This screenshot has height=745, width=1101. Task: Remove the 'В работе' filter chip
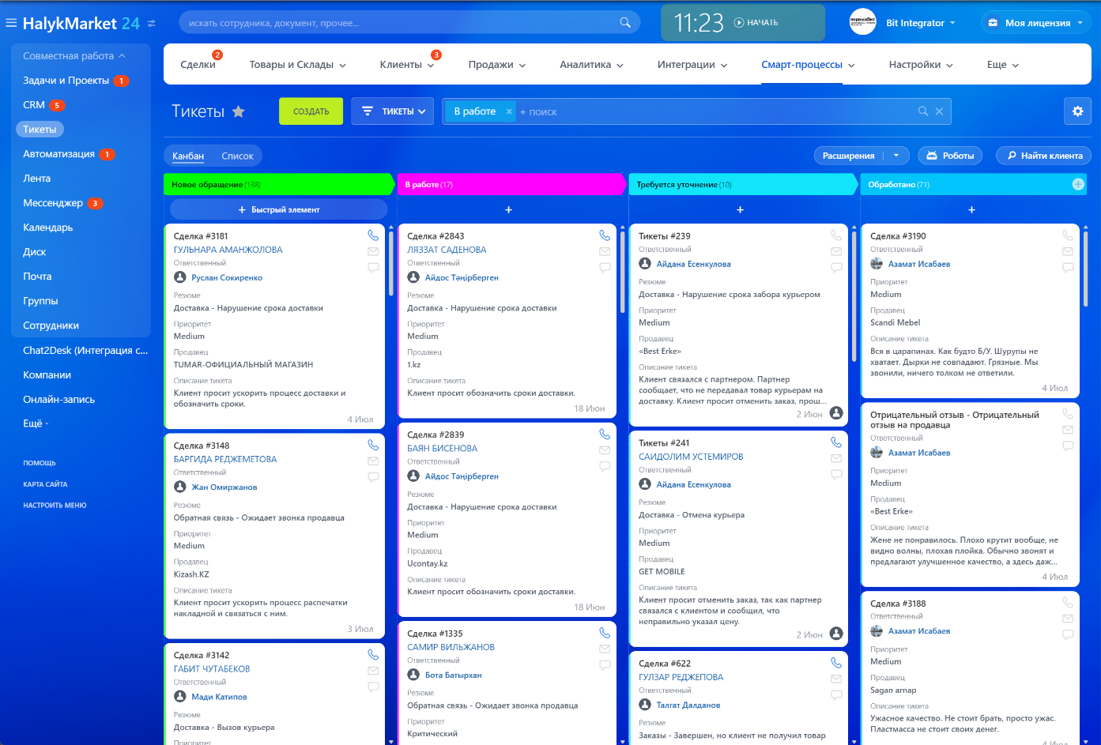(x=509, y=112)
